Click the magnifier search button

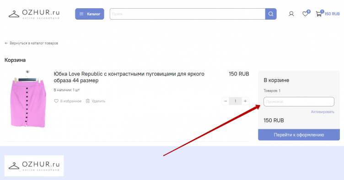point(271,14)
